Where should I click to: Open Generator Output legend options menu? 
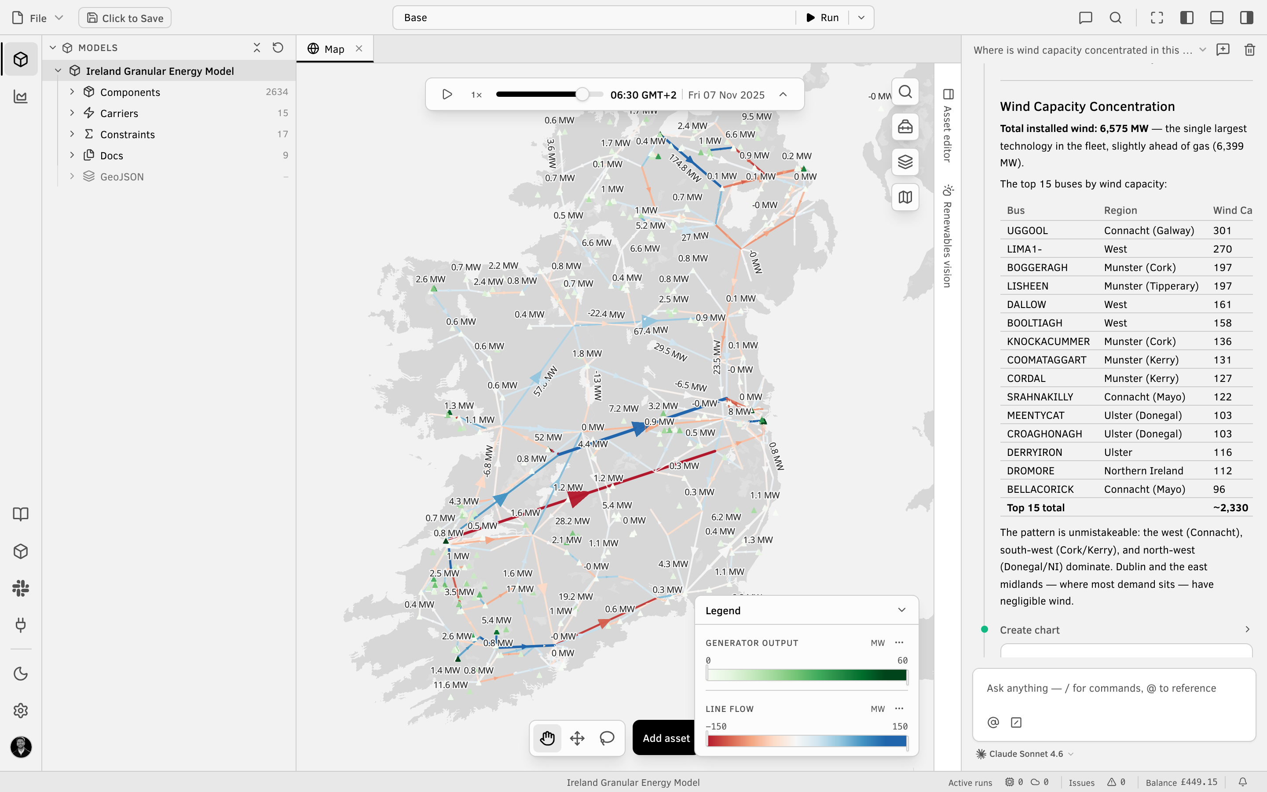(900, 643)
